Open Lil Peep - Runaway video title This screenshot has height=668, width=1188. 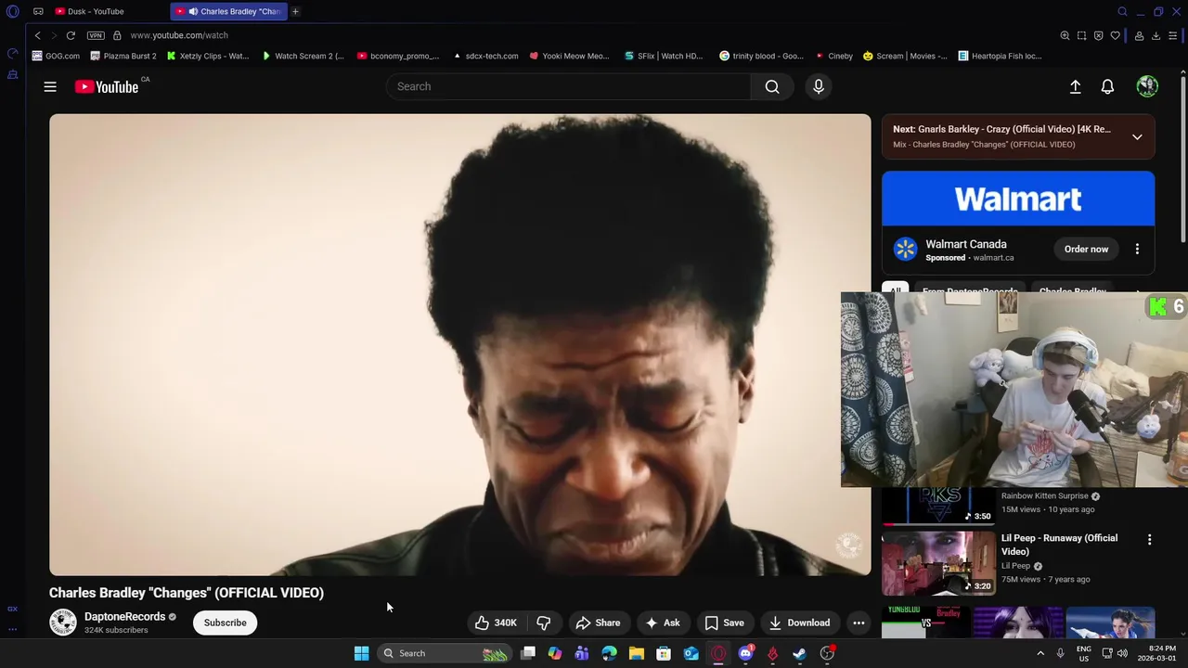pos(1059,545)
